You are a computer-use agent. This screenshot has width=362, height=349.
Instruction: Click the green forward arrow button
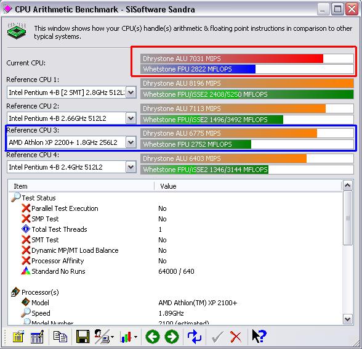click(x=172, y=337)
